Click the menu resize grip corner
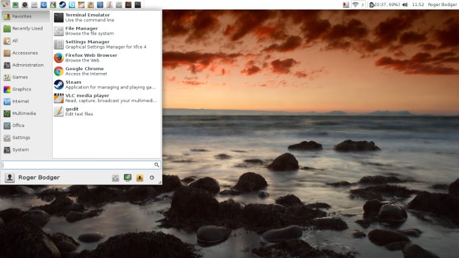This screenshot has width=459, height=258. (159, 182)
